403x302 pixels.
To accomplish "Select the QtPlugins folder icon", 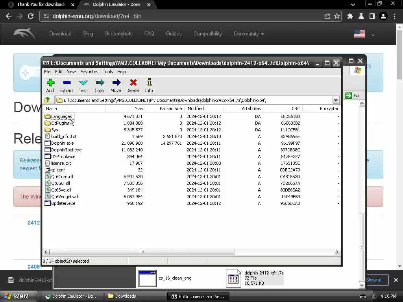I will click(x=47, y=123).
